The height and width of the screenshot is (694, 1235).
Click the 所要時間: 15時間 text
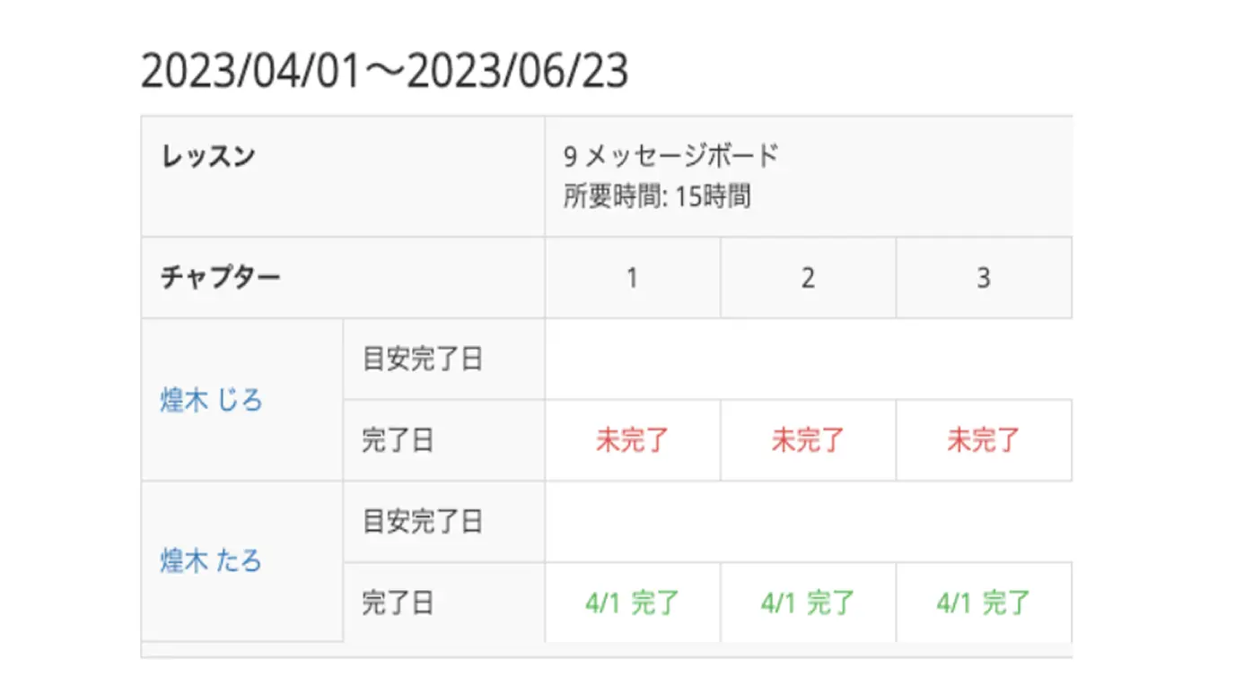click(x=657, y=196)
